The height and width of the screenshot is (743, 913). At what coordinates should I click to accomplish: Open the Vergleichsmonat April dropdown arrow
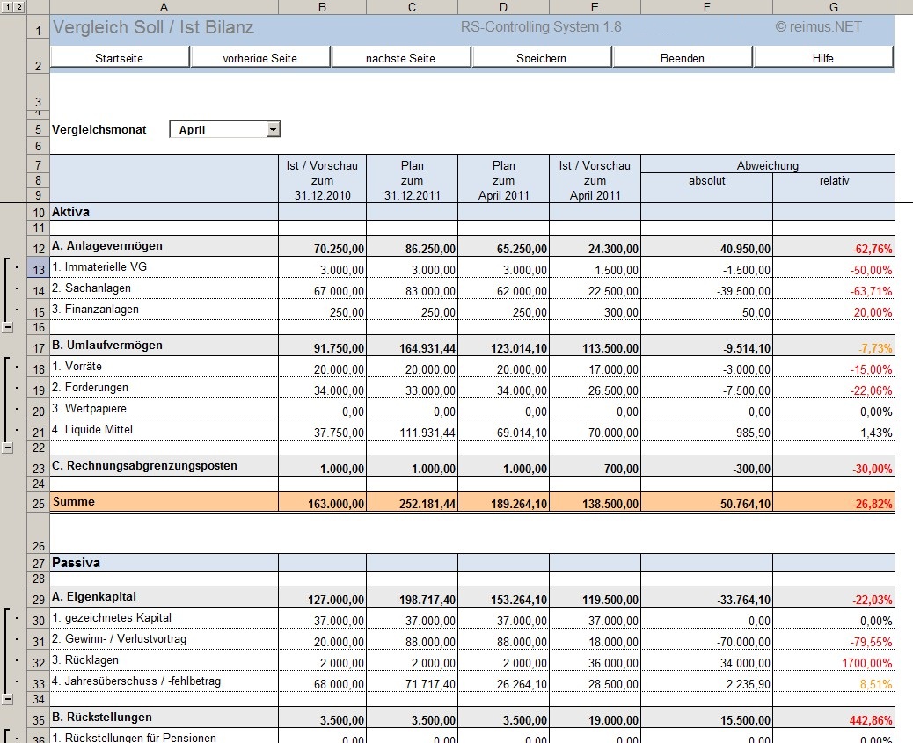click(x=273, y=129)
